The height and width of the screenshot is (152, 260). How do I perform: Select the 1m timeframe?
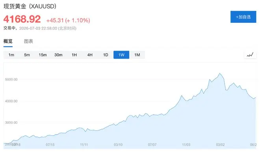[x=11, y=55]
